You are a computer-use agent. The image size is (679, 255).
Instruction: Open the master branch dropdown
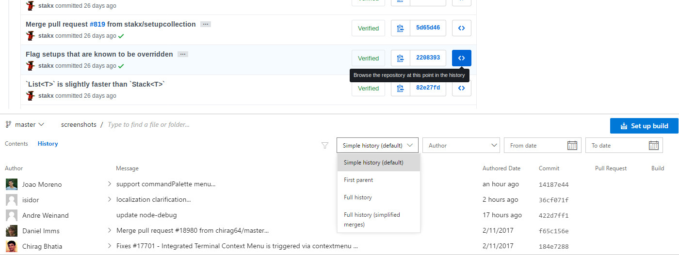pos(25,124)
